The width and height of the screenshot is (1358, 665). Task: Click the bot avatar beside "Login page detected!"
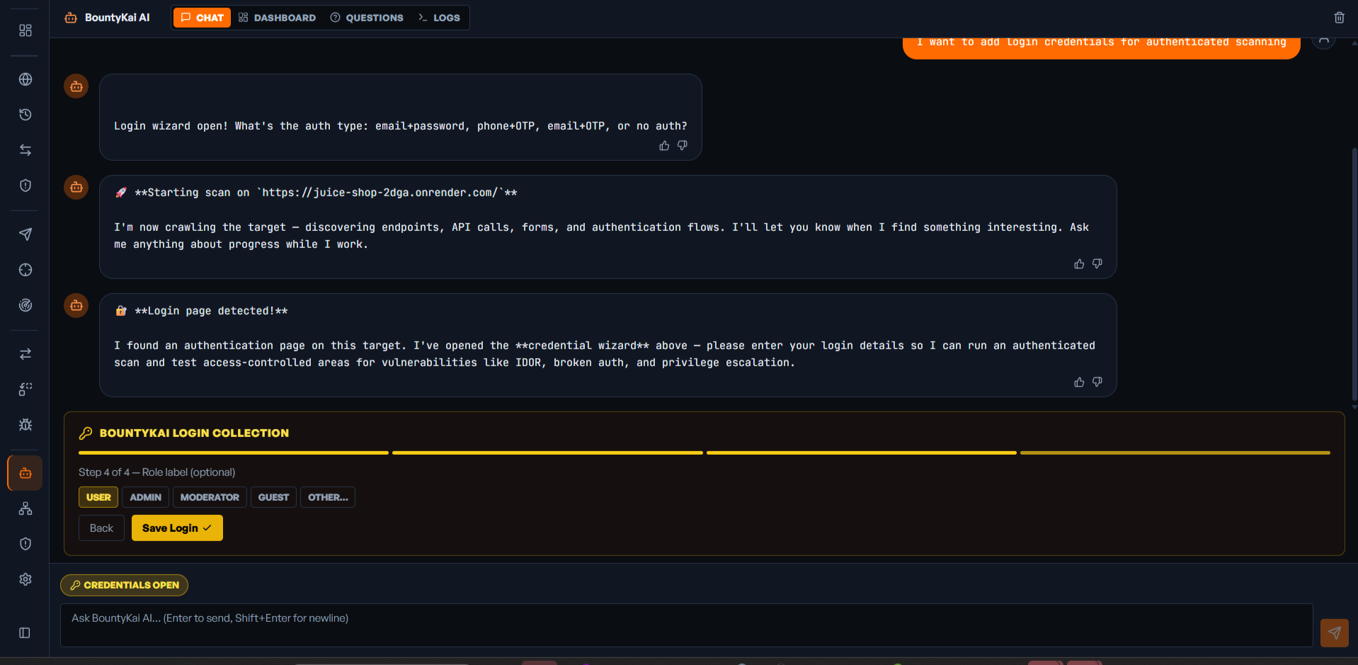76,306
